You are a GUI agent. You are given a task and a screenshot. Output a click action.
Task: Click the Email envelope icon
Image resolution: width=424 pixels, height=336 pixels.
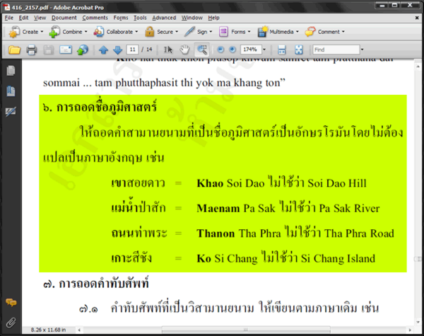pos(66,50)
